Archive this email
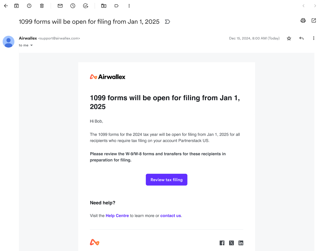325x251 pixels. coord(16,6)
